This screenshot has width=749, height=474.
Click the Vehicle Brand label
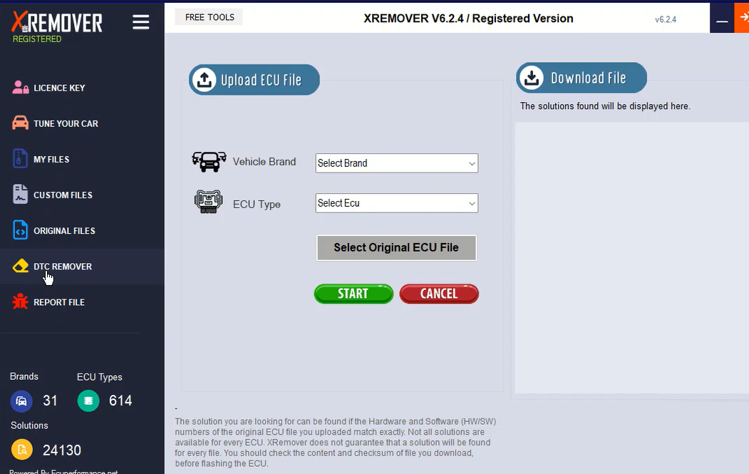(x=264, y=162)
